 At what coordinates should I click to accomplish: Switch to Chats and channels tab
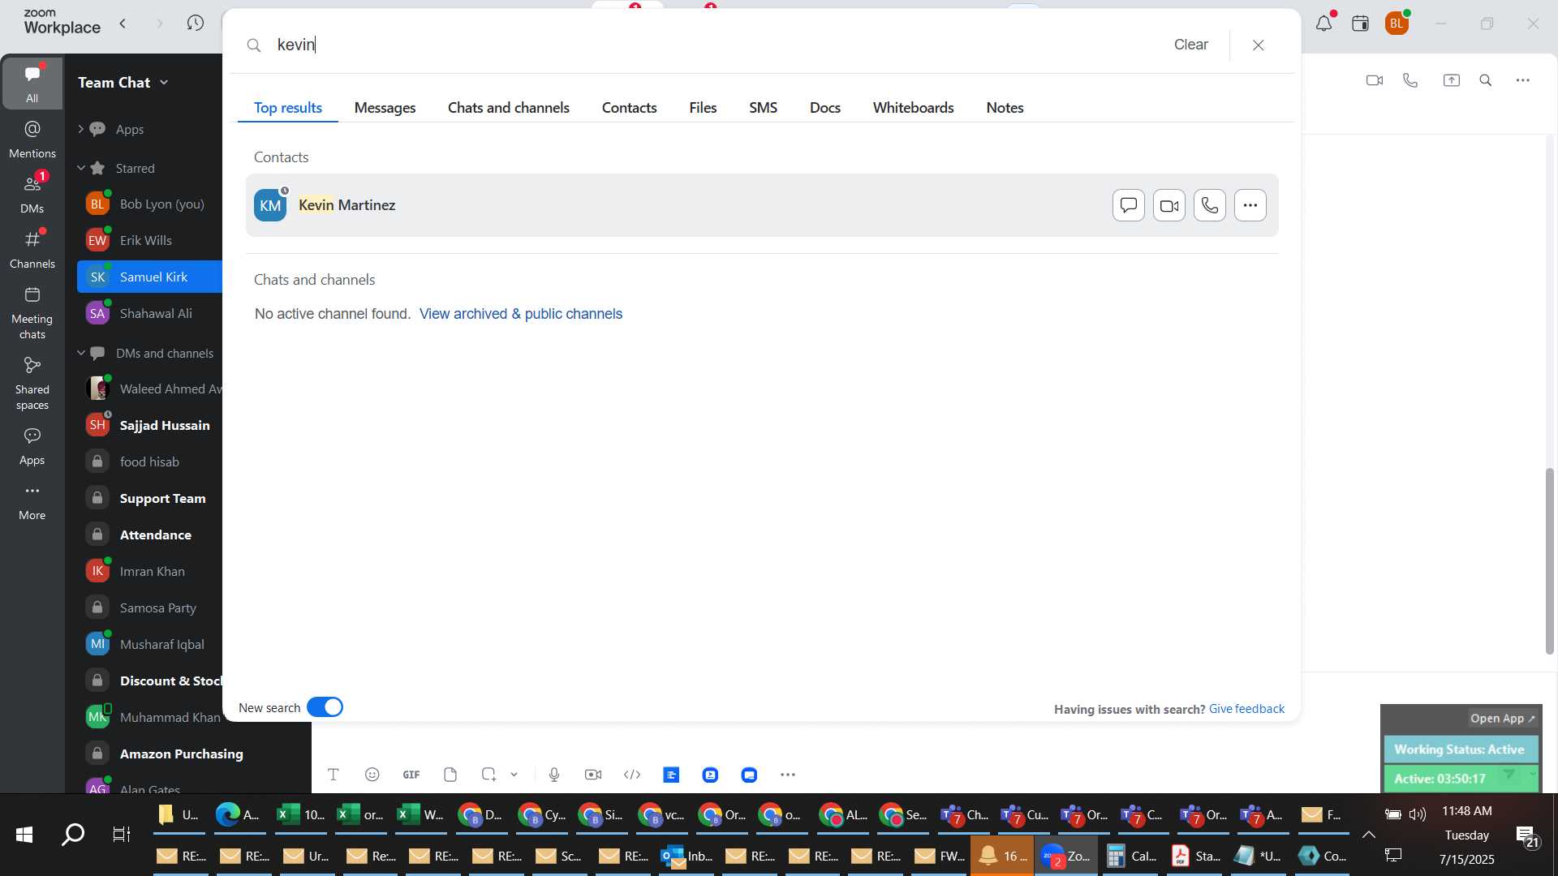pyautogui.click(x=508, y=108)
